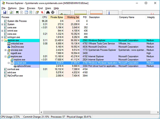Open the Options menu
Viewport: 160px width, 119px height.
12,8
